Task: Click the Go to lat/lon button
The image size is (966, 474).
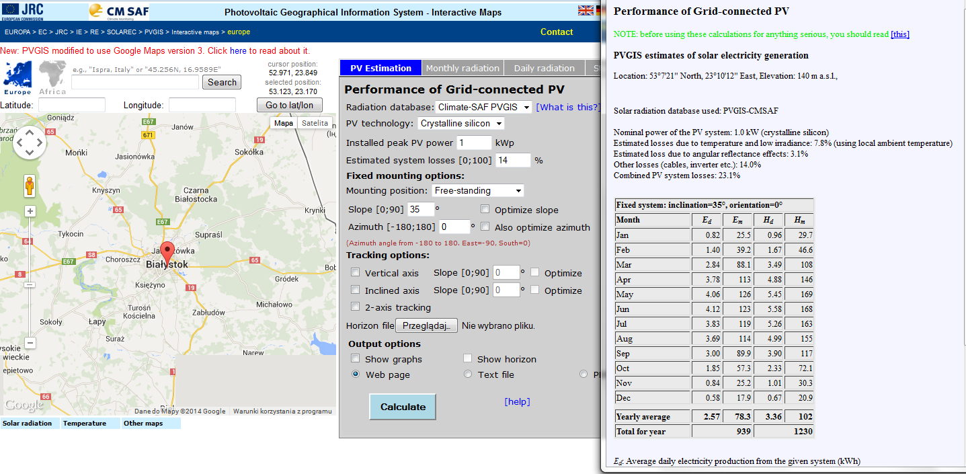Action: [289, 105]
